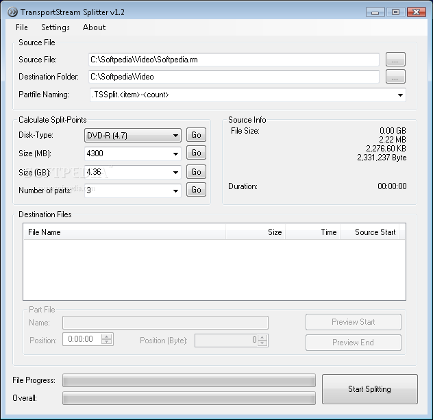Click the TransportStream Splitter app icon in title bar
The image size is (433, 420).
[x=12, y=12]
